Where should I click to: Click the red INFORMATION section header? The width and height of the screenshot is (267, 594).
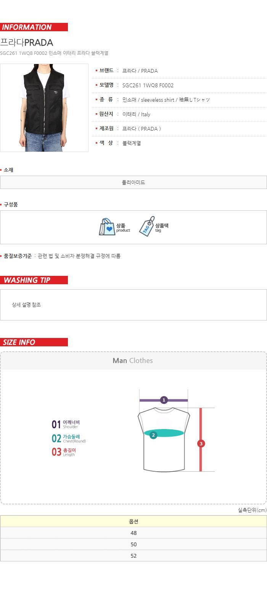34,27
